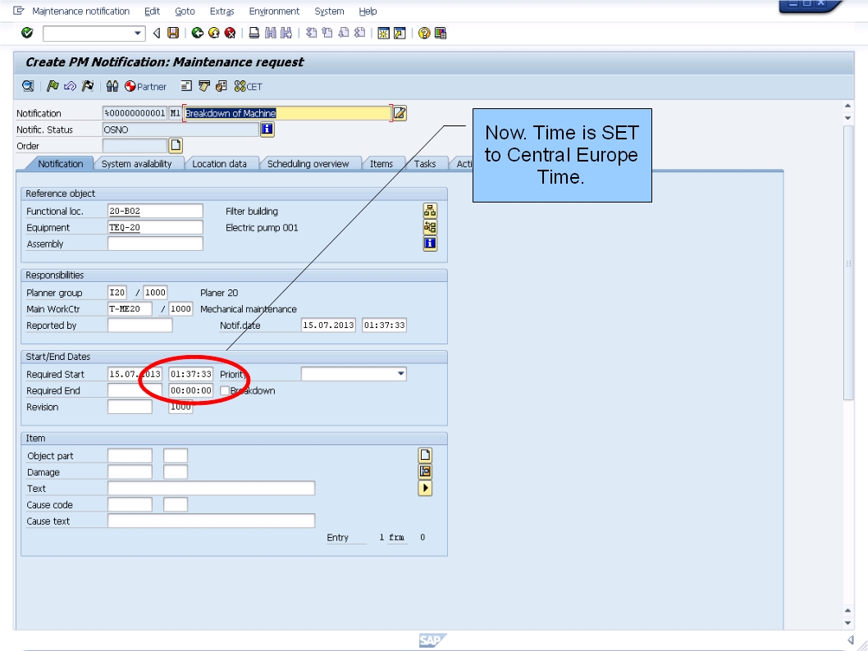Click the magnifier display icon in application toolbar

[28, 86]
